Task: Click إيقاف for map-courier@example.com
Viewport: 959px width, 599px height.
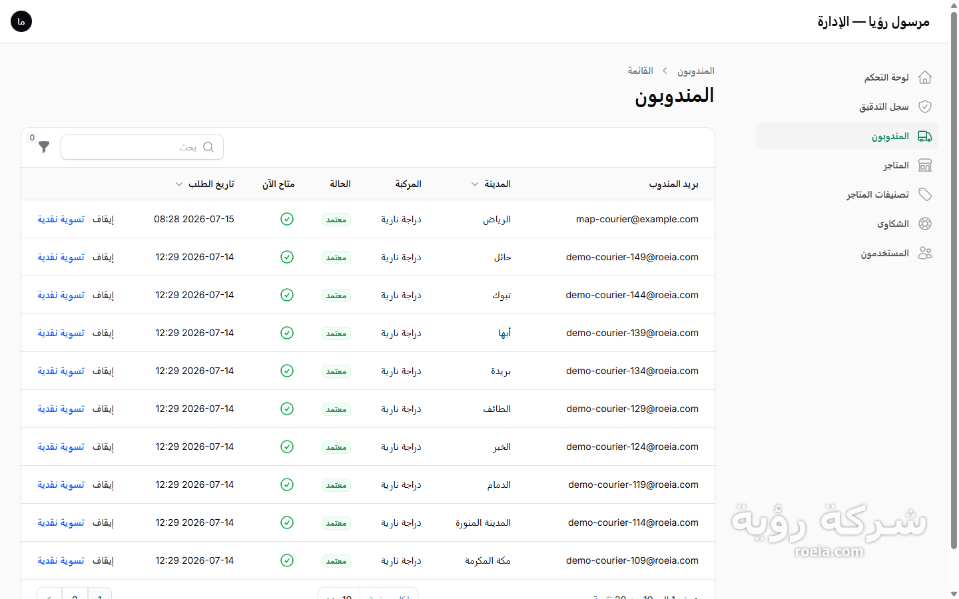Action: [x=103, y=219]
